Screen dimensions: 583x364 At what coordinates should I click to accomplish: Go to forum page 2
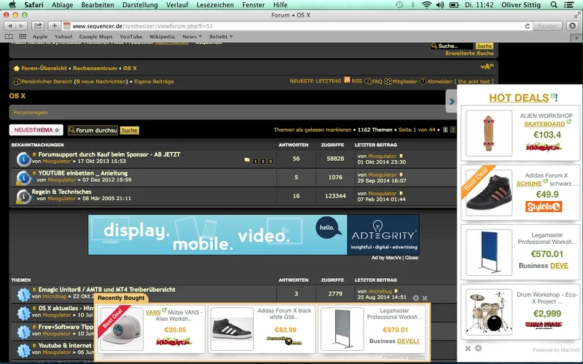tap(453, 130)
